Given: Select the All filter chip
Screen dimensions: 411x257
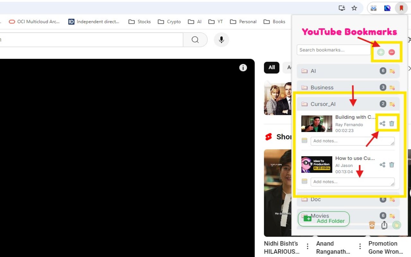Looking at the screenshot, I should coord(272,67).
